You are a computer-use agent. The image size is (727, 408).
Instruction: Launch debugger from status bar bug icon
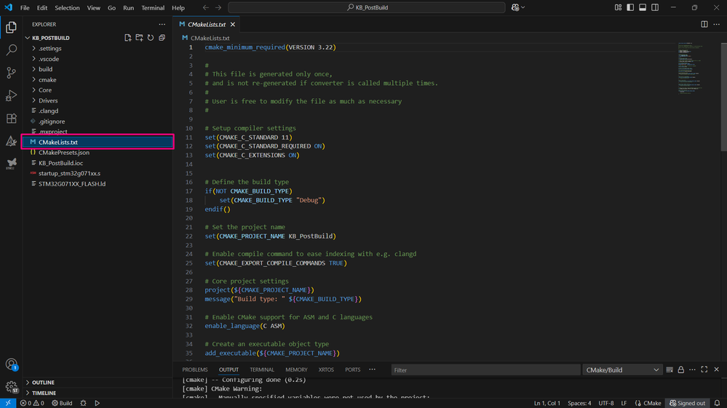pyautogui.click(x=84, y=403)
